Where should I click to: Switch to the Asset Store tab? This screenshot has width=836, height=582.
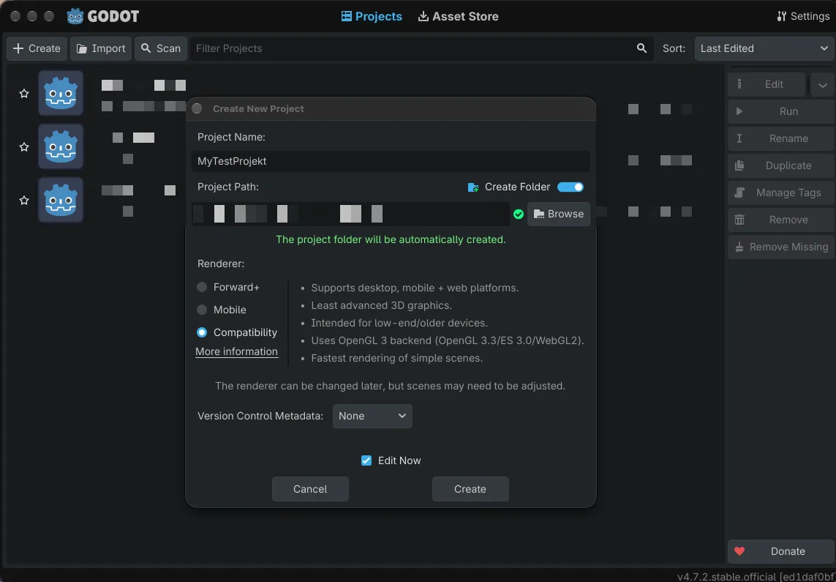pos(458,17)
